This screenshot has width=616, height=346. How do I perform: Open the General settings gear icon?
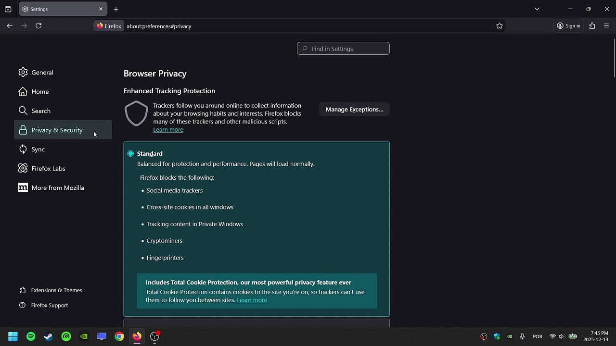(x=23, y=73)
